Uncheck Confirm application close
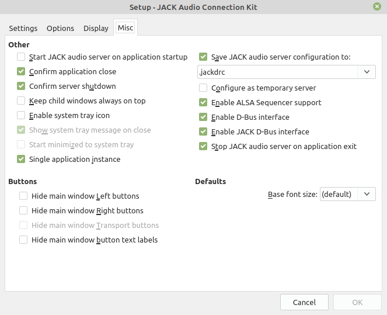This screenshot has height=315, width=387. (x=21, y=71)
